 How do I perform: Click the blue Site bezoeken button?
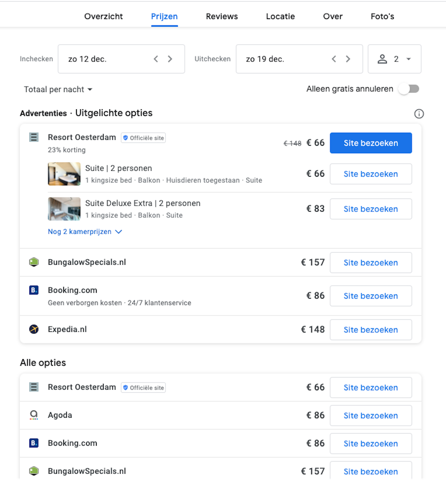point(371,143)
